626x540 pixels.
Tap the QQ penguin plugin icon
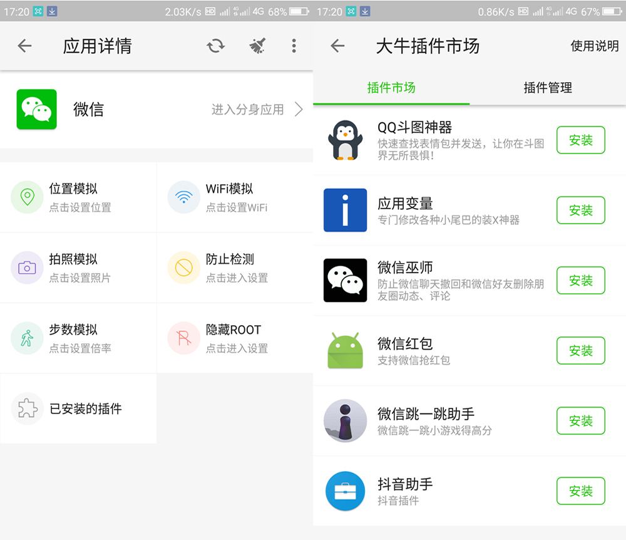tap(346, 140)
